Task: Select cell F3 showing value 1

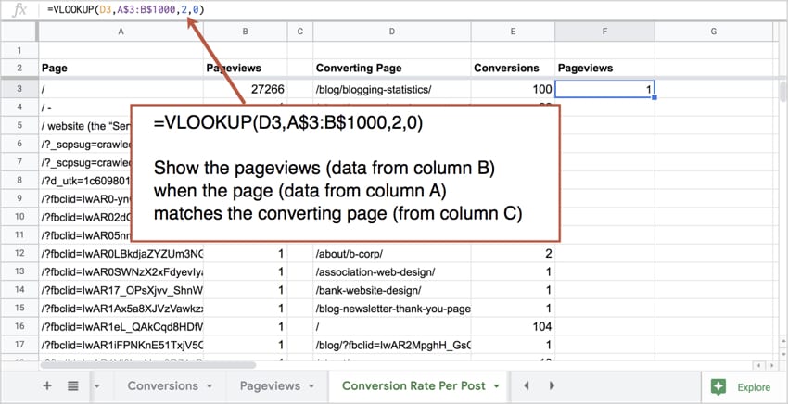Action: pos(605,90)
